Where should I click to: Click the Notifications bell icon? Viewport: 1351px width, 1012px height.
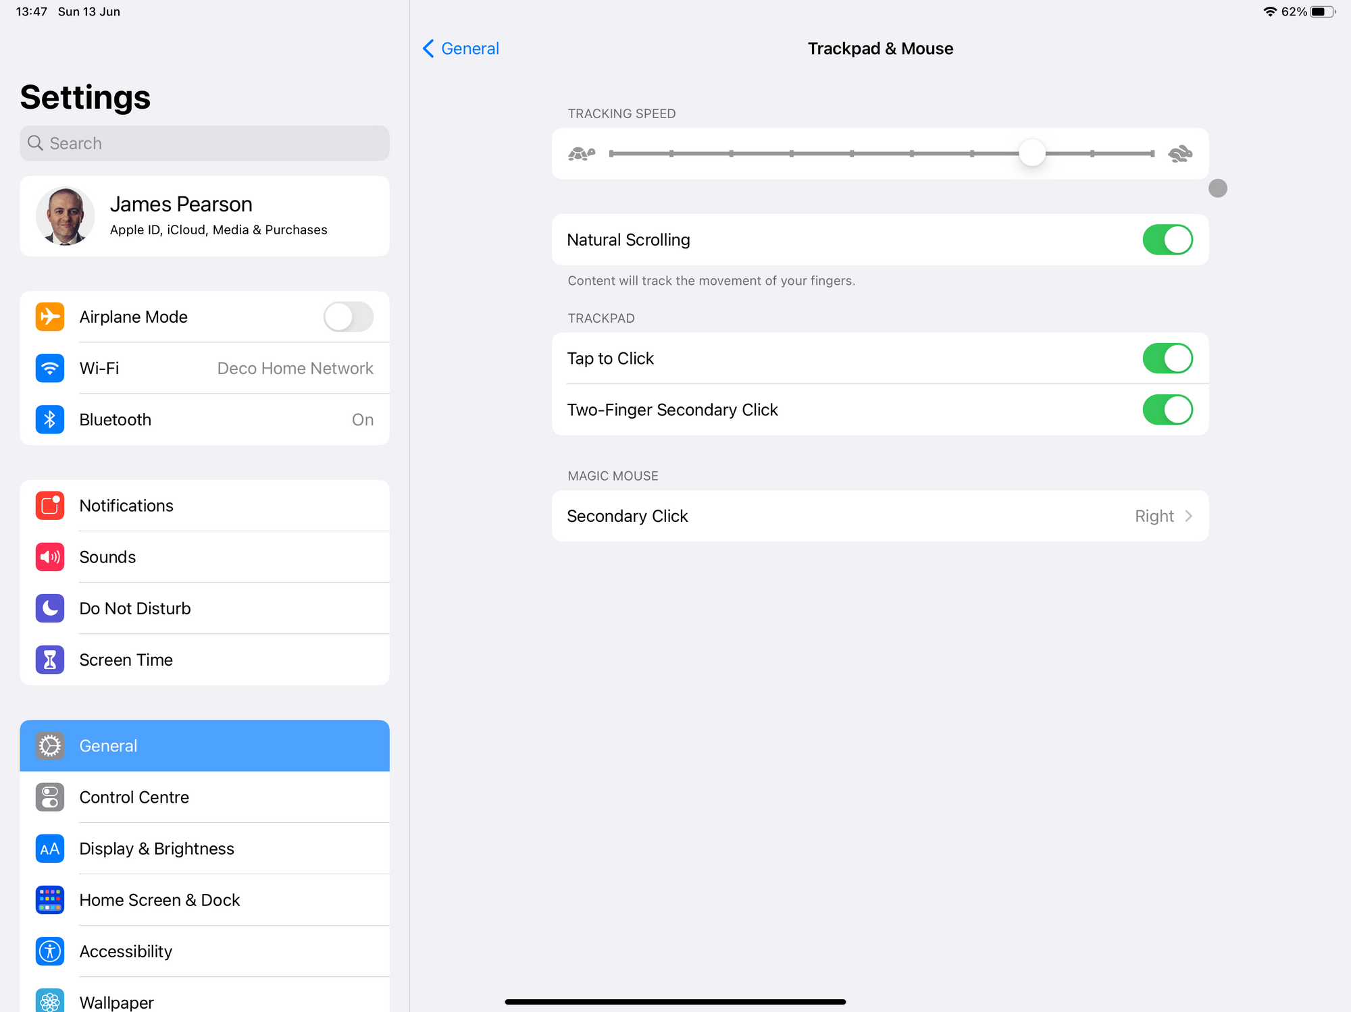click(x=49, y=505)
